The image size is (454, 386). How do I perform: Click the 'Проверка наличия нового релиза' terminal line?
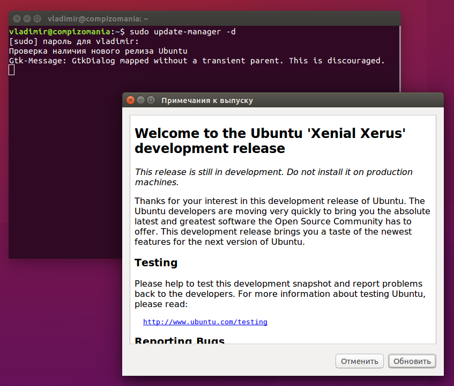coord(98,51)
